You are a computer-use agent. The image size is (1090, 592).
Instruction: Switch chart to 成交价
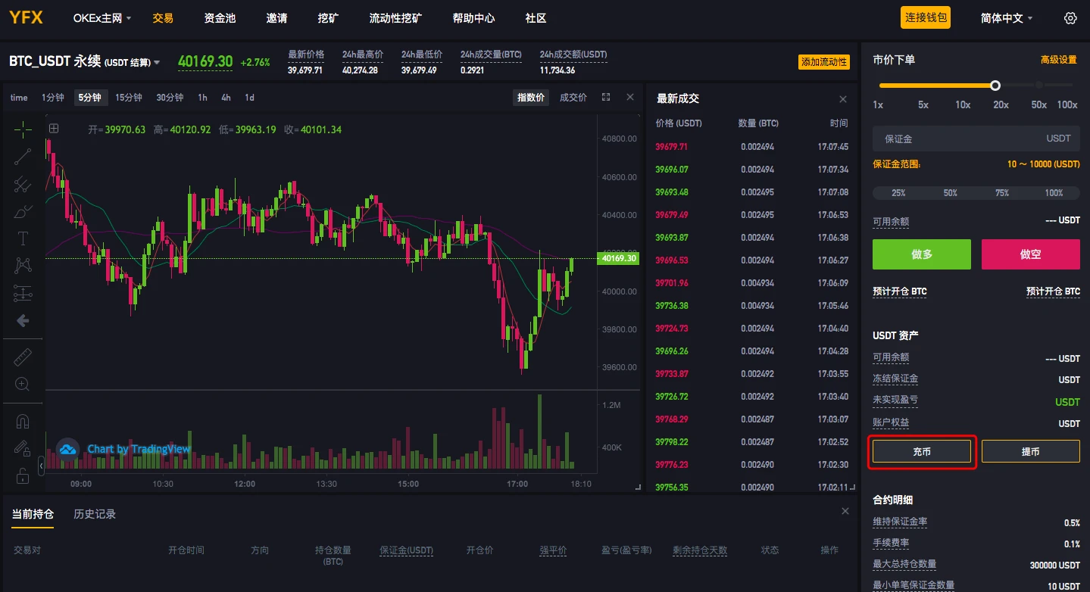click(x=573, y=98)
